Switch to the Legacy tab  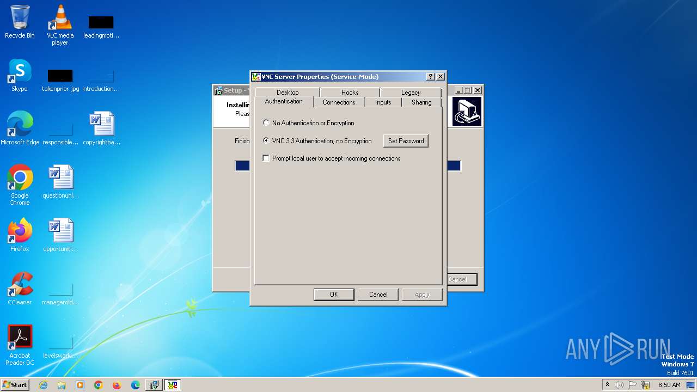coord(411,92)
